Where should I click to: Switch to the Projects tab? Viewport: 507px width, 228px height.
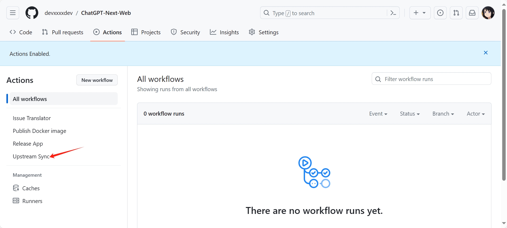(x=146, y=32)
